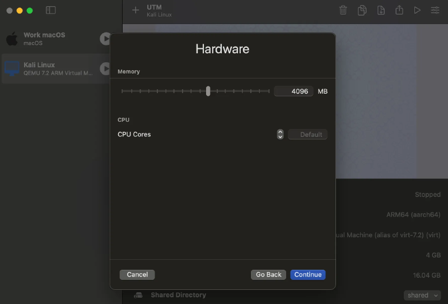Click the memory MB input field
The height and width of the screenshot is (304, 448).
point(294,91)
